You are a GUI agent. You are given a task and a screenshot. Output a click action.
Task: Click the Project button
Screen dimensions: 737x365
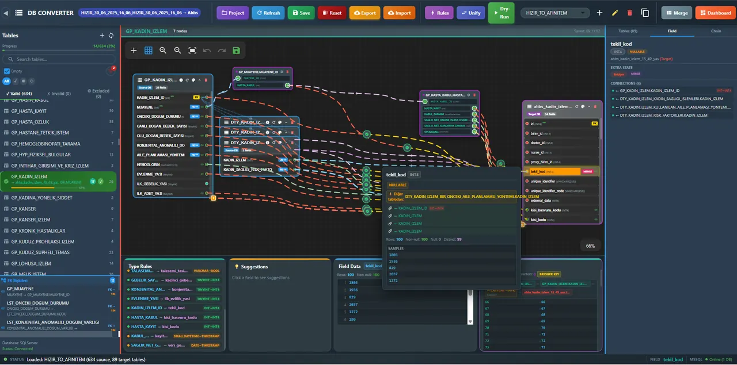click(x=233, y=13)
